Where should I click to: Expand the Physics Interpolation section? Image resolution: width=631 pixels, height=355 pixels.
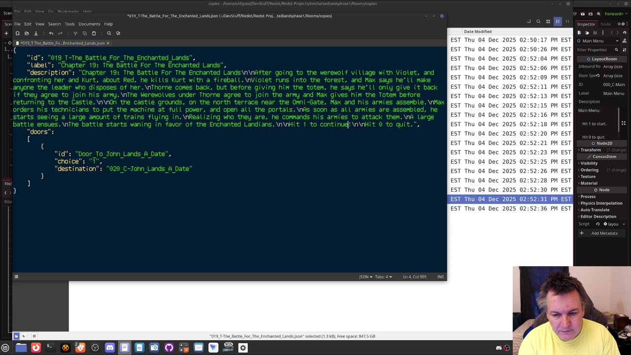[601, 203]
